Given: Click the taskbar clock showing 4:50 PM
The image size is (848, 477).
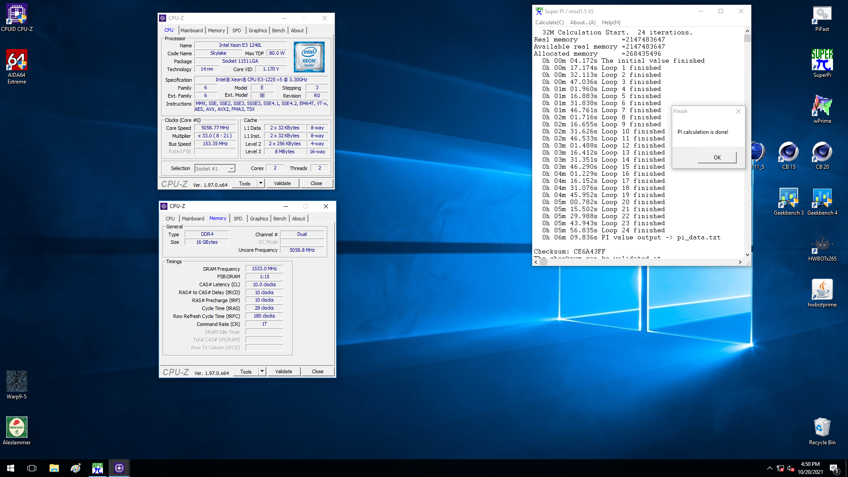Looking at the screenshot, I should click(x=810, y=468).
